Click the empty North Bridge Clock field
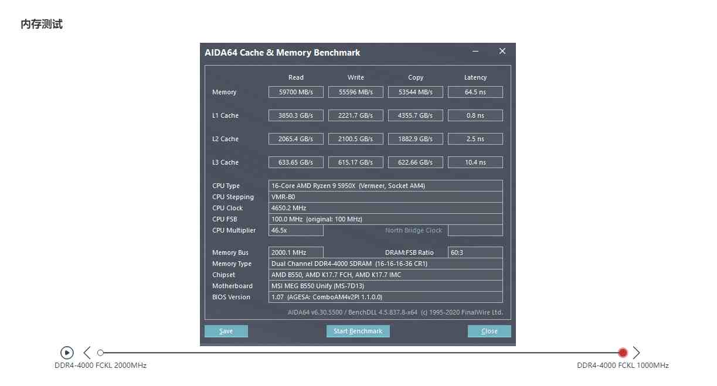 click(x=475, y=230)
